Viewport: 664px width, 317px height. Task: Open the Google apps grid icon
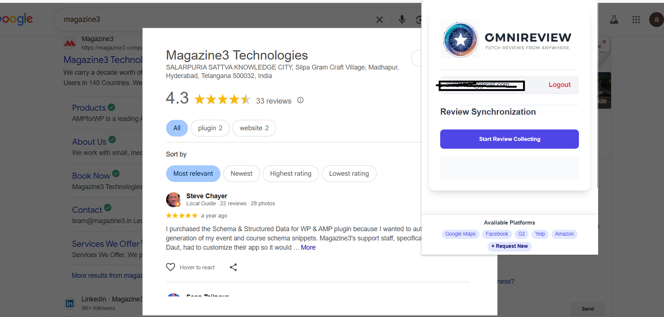point(636,20)
